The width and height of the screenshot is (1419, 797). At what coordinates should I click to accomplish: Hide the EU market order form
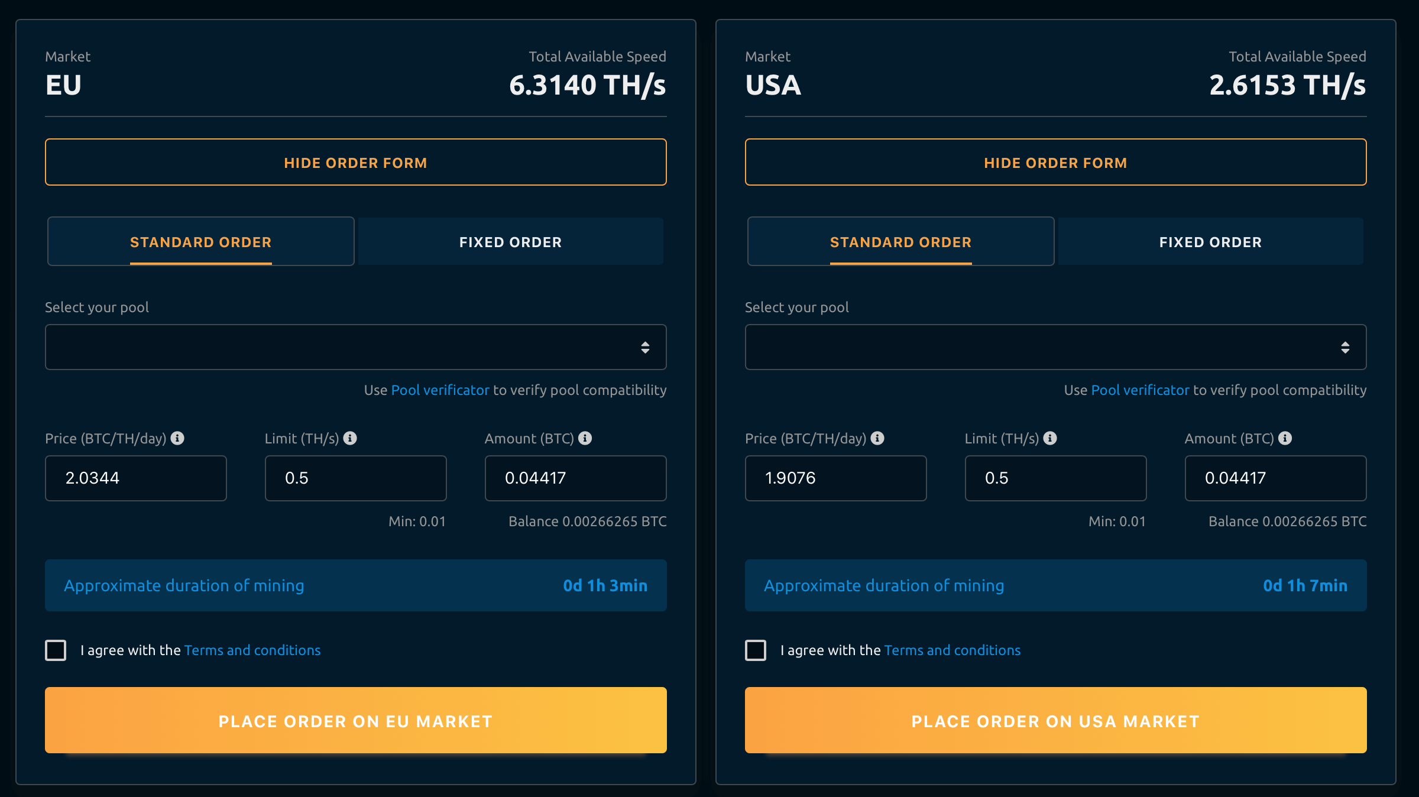(x=355, y=163)
